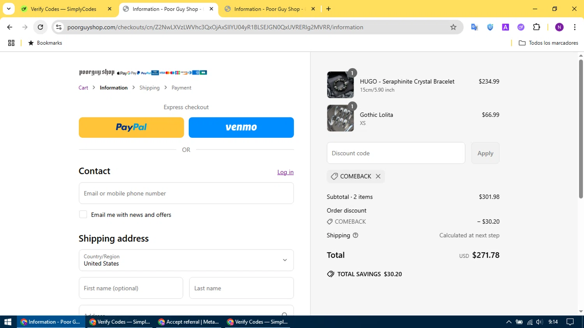Click the total price $271.78
This screenshot has height=328, width=584.
coord(486,255)
